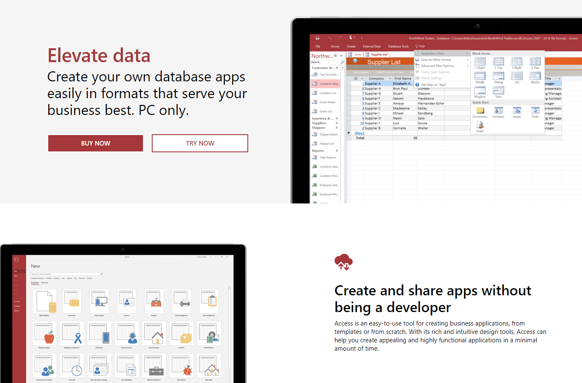Click the search magnifier in the navigation pane
Image resolution: width=582 pixels, height=383 pixels.
(x=343, y=62)
